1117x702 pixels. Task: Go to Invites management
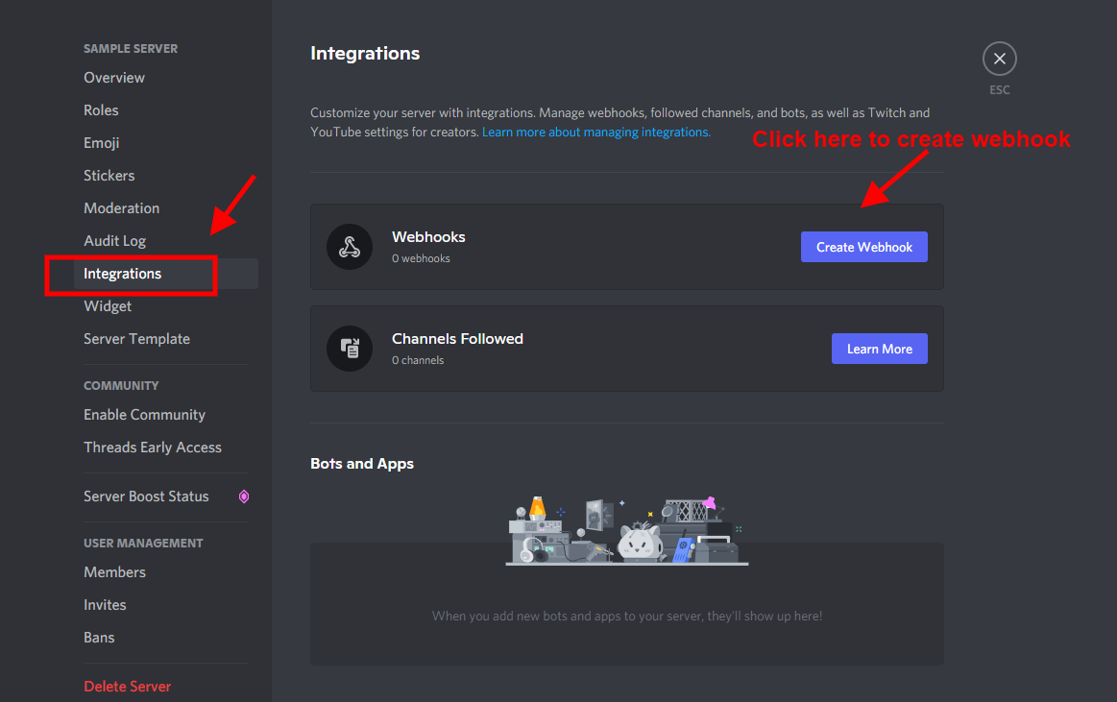click(105, 605)
